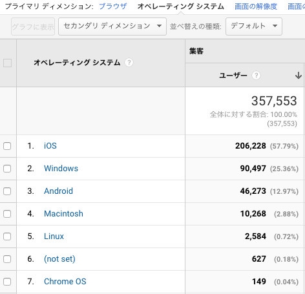
Task: Switch primary dimension to ブラウザ
Action: coord(112,6)
